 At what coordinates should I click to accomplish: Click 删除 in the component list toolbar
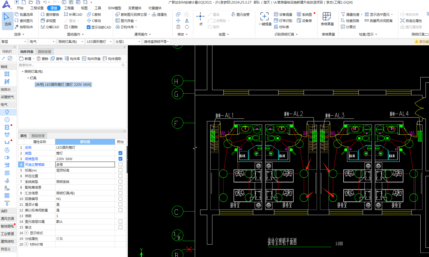pos(43,59)
